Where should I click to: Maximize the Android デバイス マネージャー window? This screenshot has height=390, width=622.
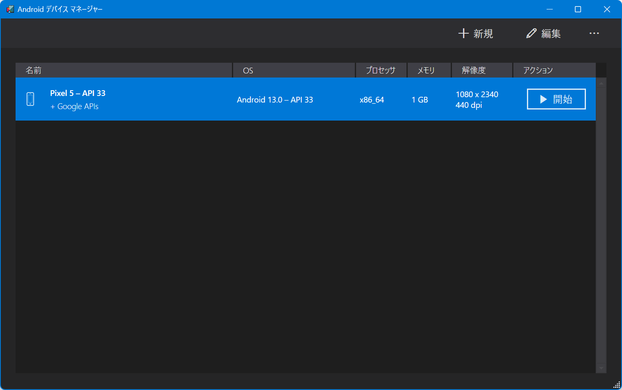578,9
